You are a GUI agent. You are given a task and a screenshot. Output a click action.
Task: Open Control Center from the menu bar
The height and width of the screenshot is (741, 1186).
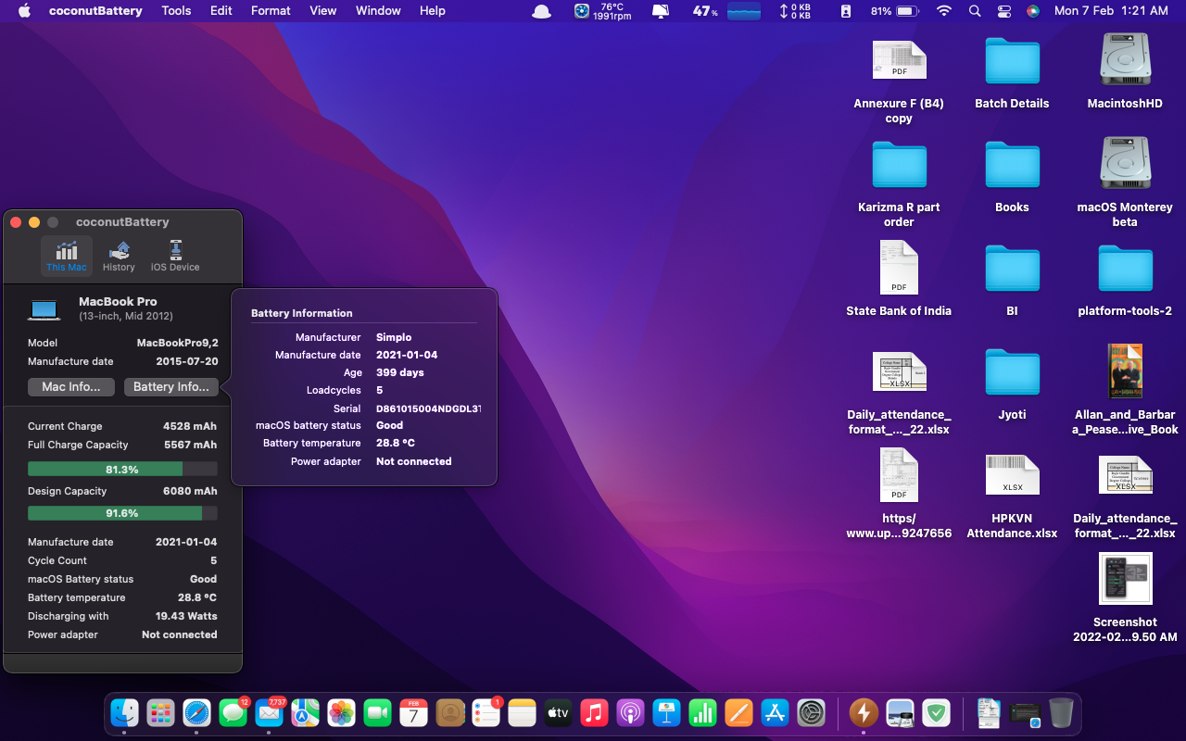point(1003,11)
